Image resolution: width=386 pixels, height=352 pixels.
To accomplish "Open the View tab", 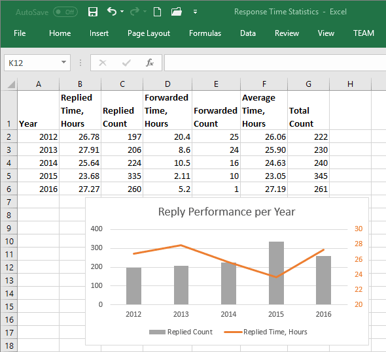I will [x=326, y=33].
